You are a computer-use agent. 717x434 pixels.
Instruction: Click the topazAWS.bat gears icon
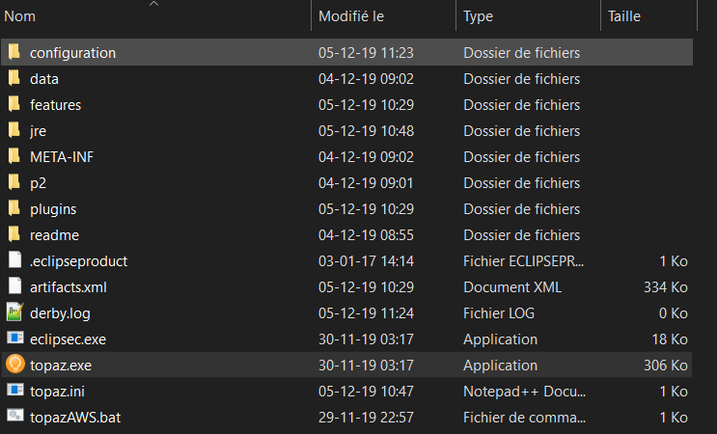click(15, 416)
